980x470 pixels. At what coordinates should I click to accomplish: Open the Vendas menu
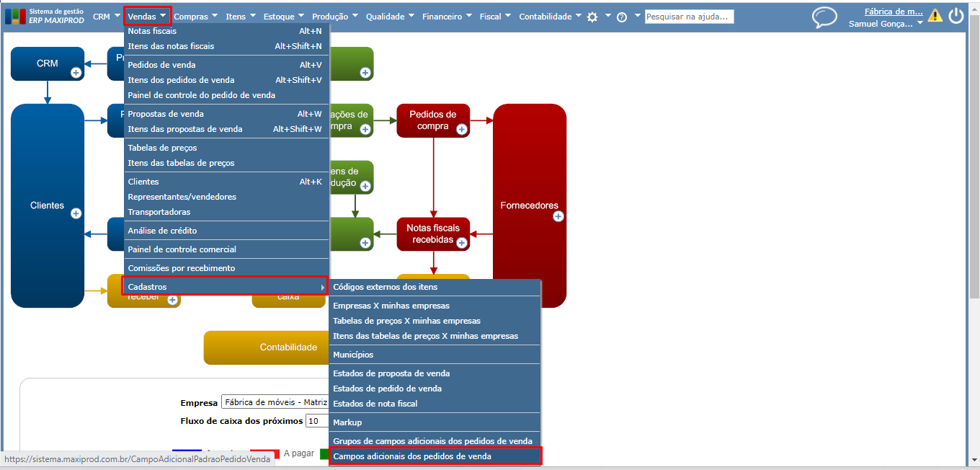click(147, 16)
